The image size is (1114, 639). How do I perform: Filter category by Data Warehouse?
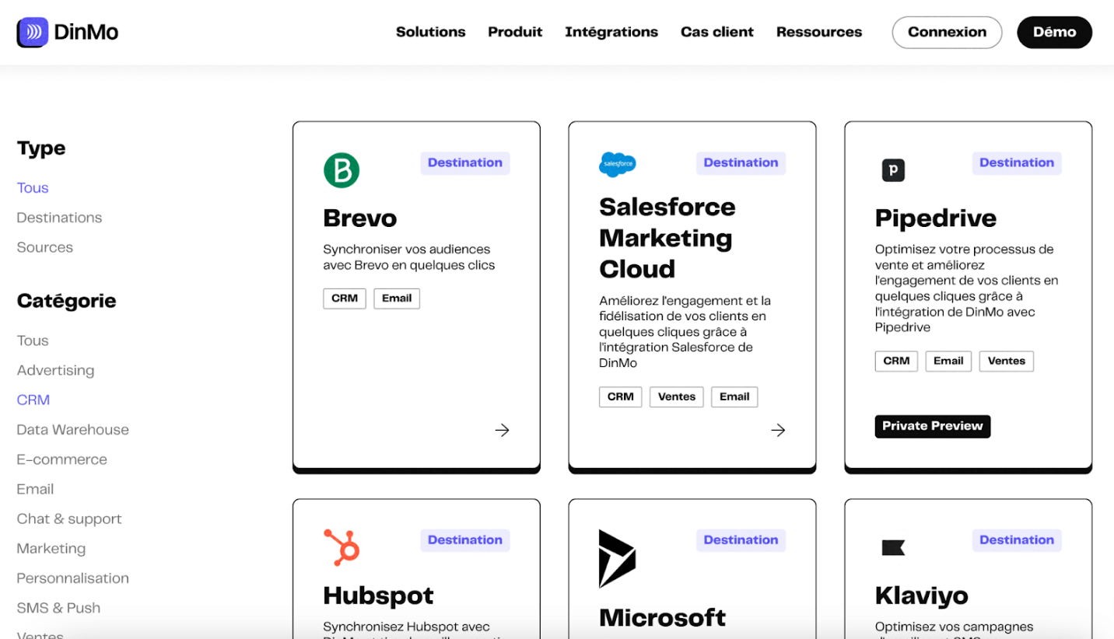[73, 429]
